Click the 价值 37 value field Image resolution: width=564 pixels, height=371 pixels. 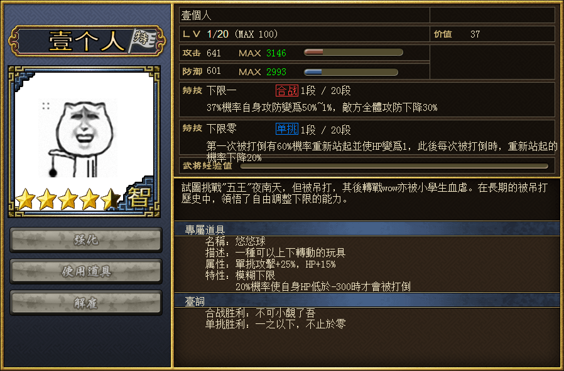click(x=492, y=34)
